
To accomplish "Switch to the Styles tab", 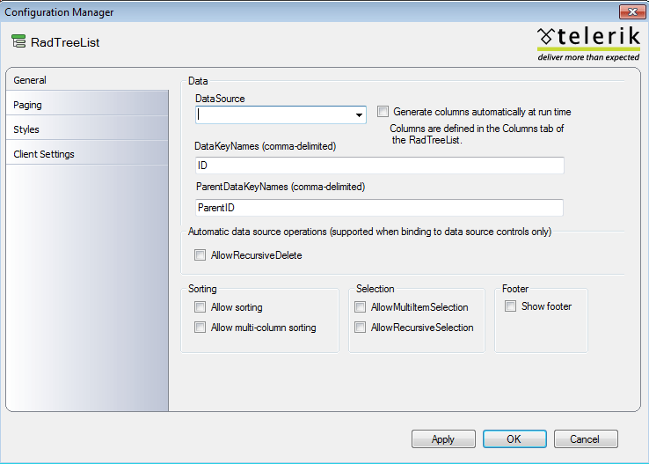I will coord(87,129).
